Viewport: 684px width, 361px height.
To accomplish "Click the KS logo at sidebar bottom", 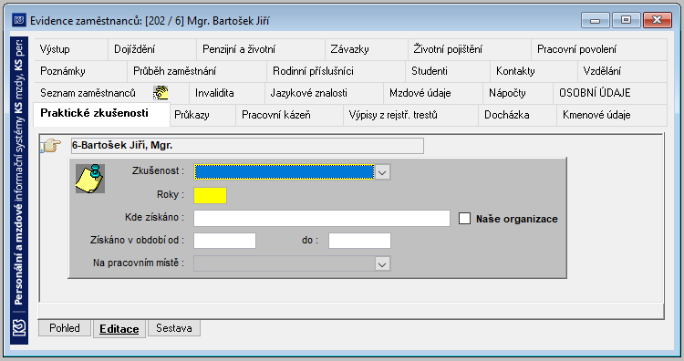I will [x=19, y=328].
